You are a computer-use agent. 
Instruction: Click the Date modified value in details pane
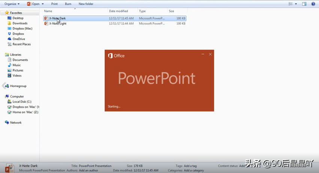tap(146, 170)
